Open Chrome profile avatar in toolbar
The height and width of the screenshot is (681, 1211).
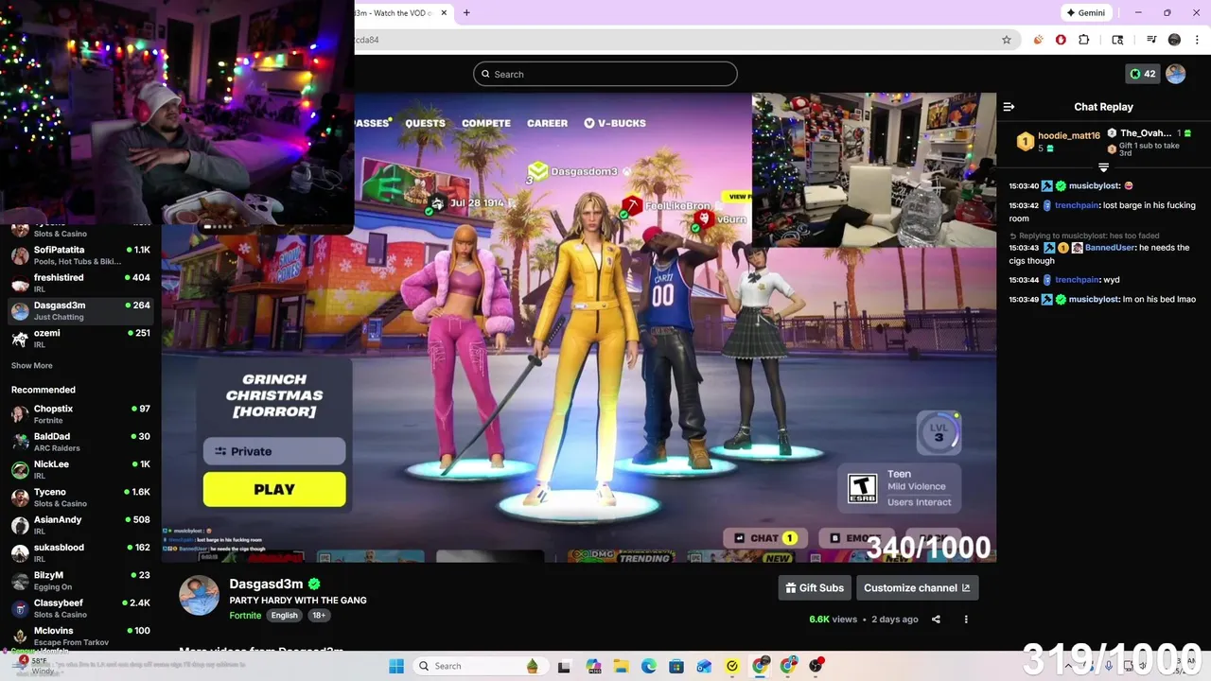pos(1174,40)
